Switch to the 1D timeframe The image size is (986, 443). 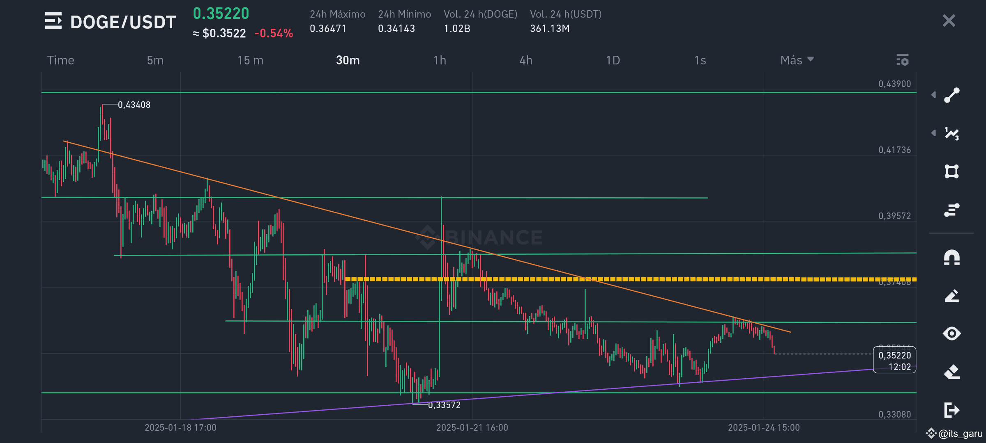[613, 60]
